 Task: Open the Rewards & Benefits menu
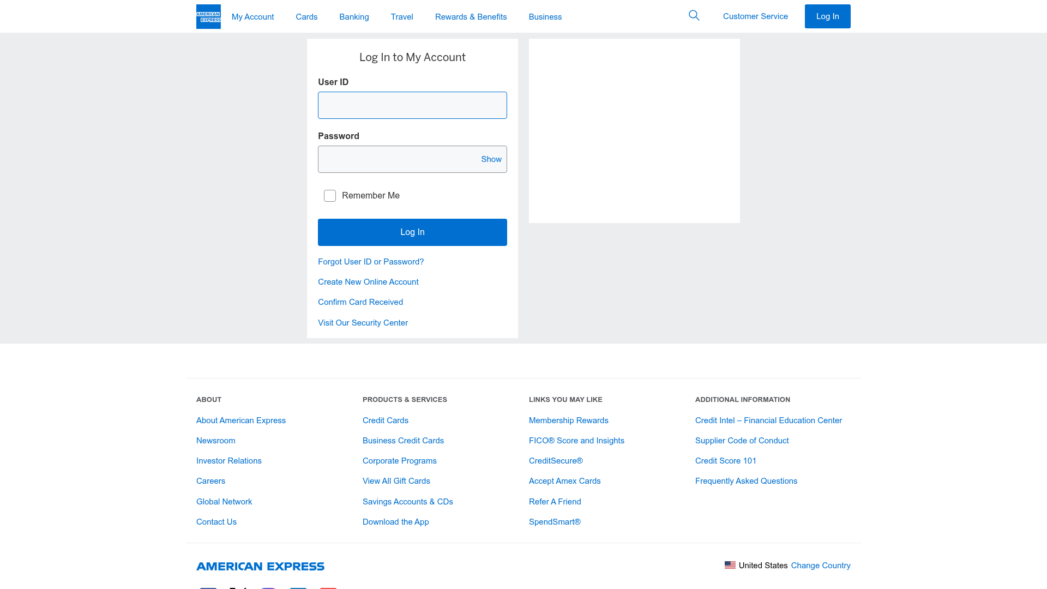click(x=471, y=17)
